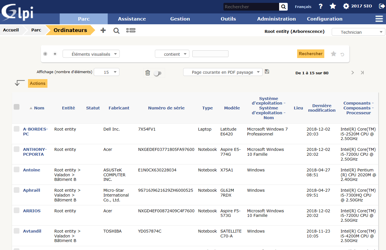Open the ARRIOS computer link
This screenshot has width=386, height=250.
(32, 211)
